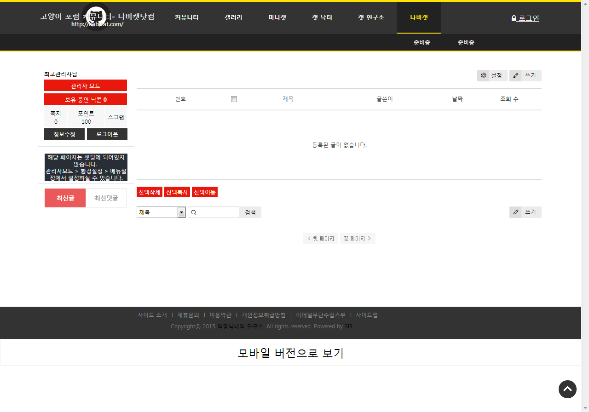The height and width of the screenshot is (412, 589).
Task: Open the 사이트 소개 footer link
Action: [x=152, y=315]
